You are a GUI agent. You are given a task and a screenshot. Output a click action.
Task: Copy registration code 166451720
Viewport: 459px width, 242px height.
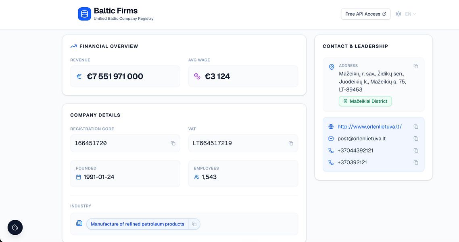173,143
